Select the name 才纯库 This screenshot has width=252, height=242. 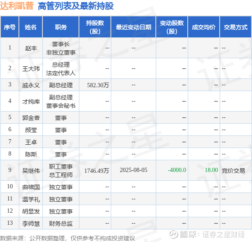point(31,101)
